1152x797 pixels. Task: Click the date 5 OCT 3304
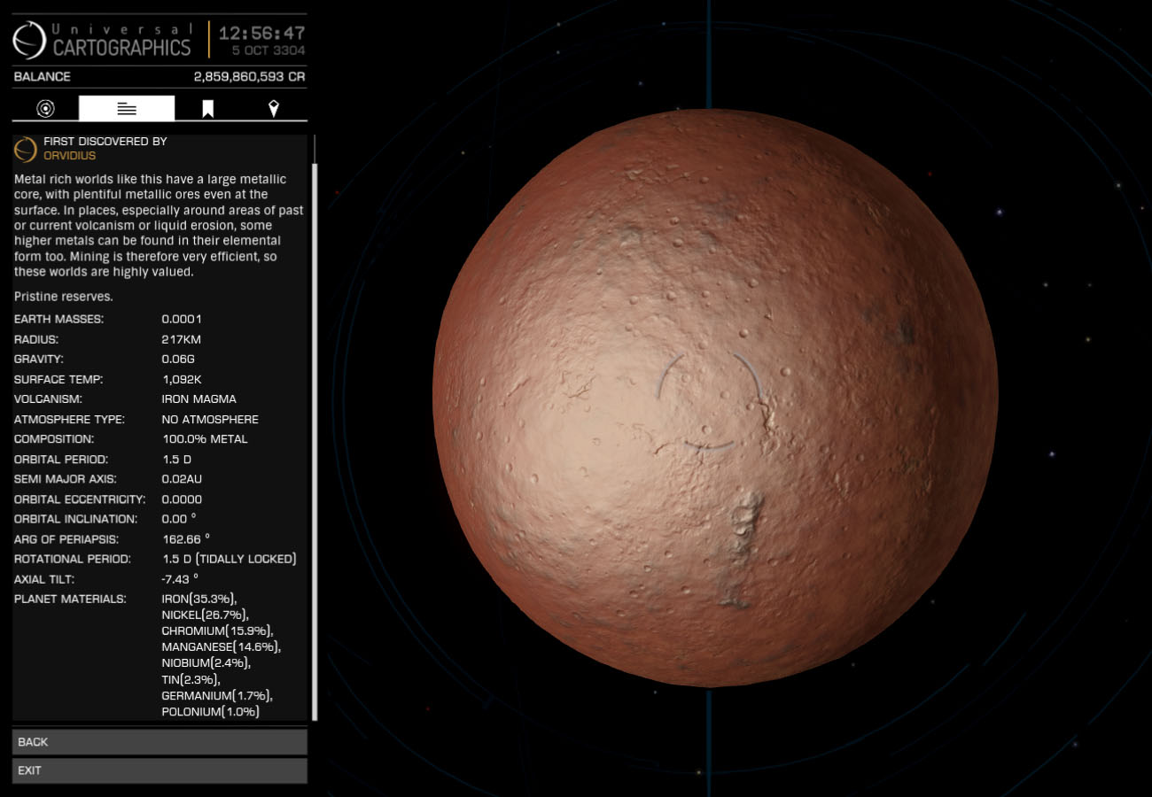pos(269,51)
